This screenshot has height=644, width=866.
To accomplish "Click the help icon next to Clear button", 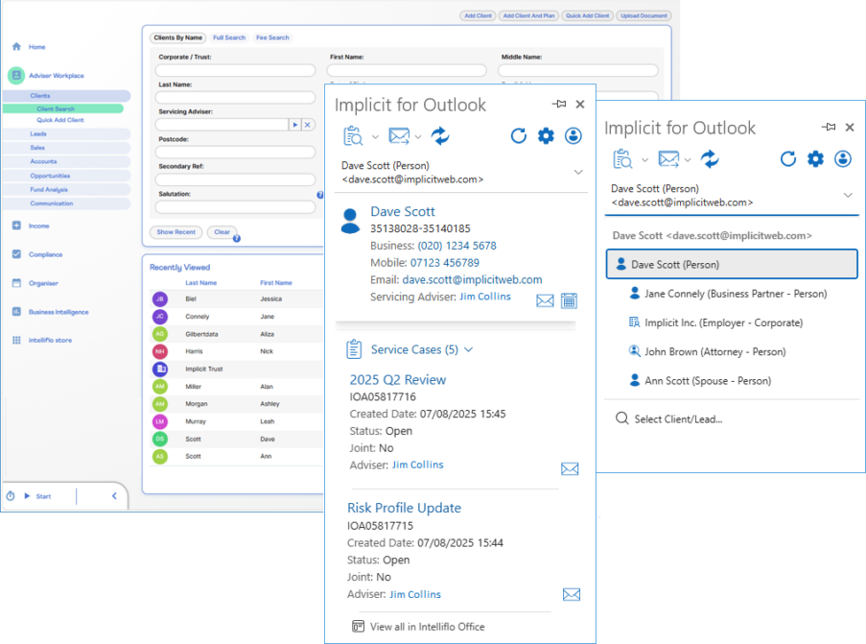I will tap(237, 238).
